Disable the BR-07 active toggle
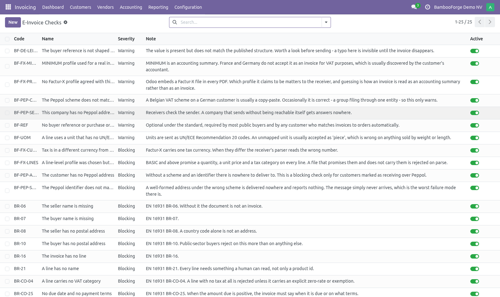 coord(474,219)
